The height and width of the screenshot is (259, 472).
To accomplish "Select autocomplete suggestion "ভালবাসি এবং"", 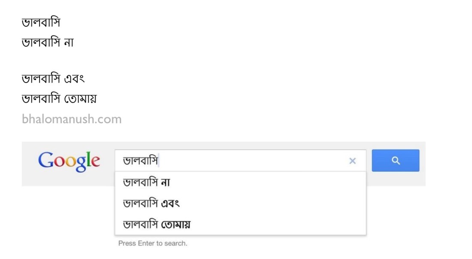I will 151,203.
